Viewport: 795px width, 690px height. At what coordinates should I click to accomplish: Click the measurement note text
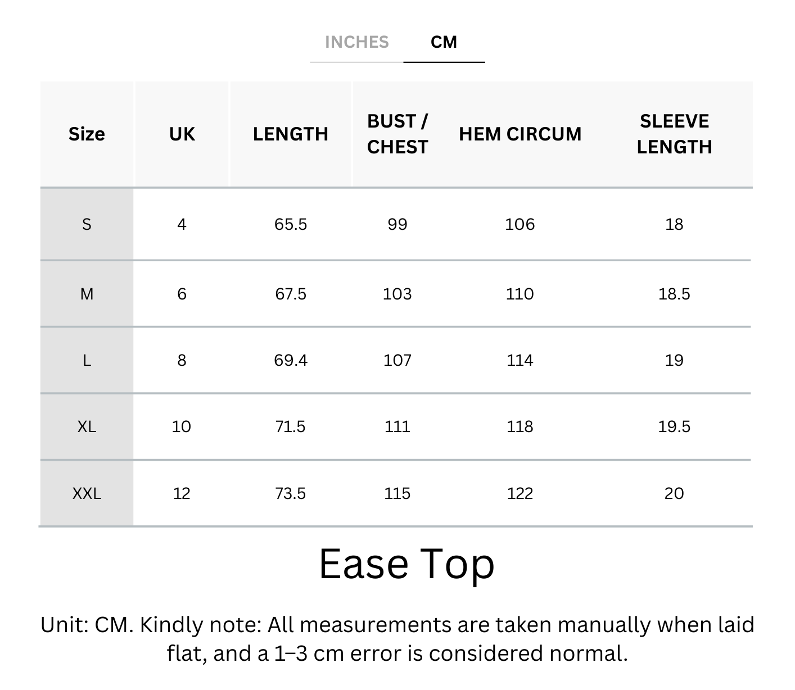point(397,639)
